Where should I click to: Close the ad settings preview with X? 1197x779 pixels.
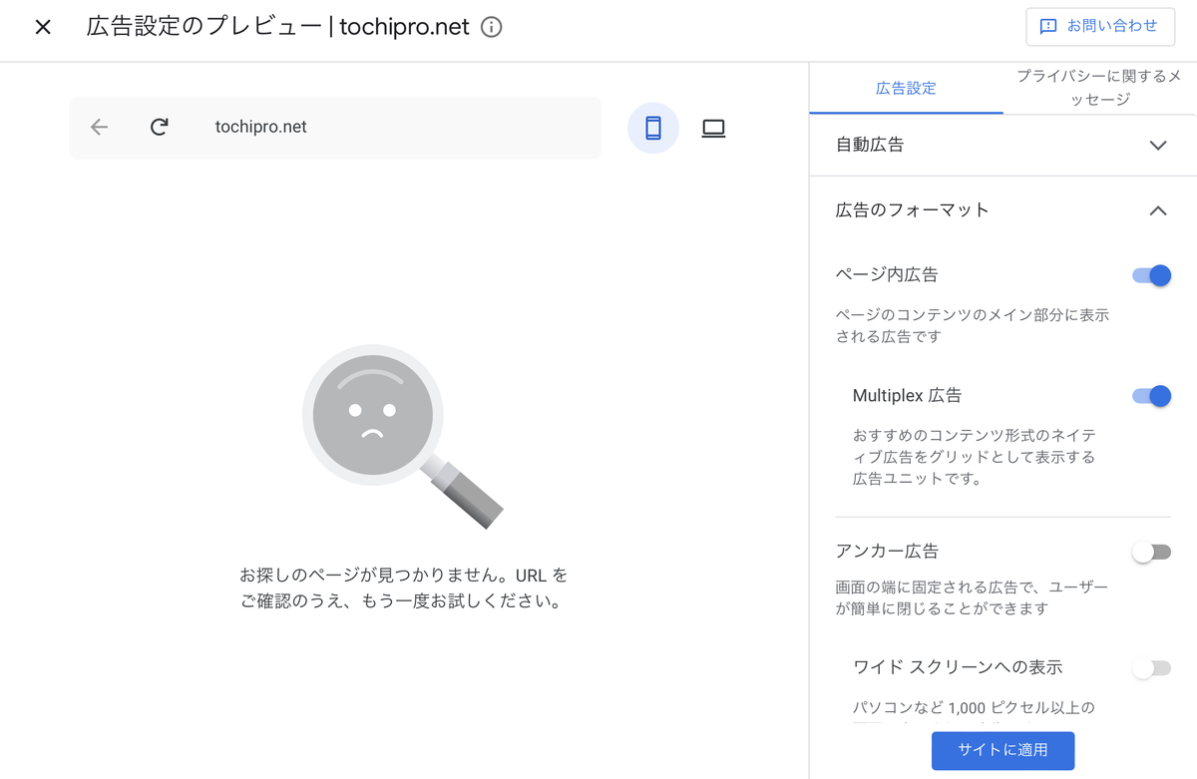click(x=43, y=27)
